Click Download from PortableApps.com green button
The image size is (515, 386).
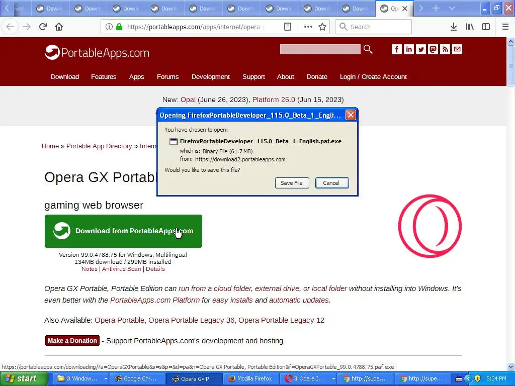[123, 231]
